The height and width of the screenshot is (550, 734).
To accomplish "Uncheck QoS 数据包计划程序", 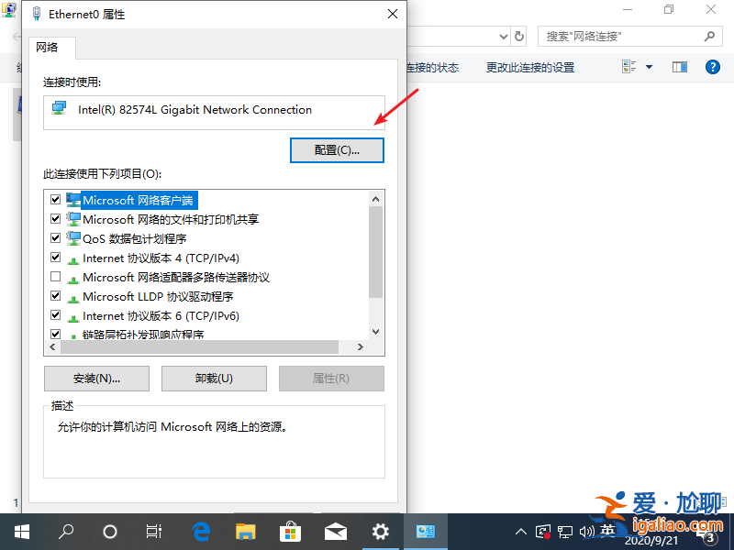I will pyautogui.click(x=56, y=238).
